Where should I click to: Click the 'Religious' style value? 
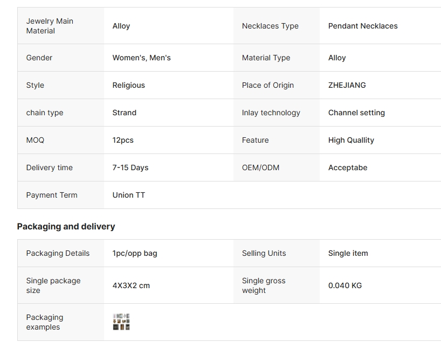pos(128,85)
